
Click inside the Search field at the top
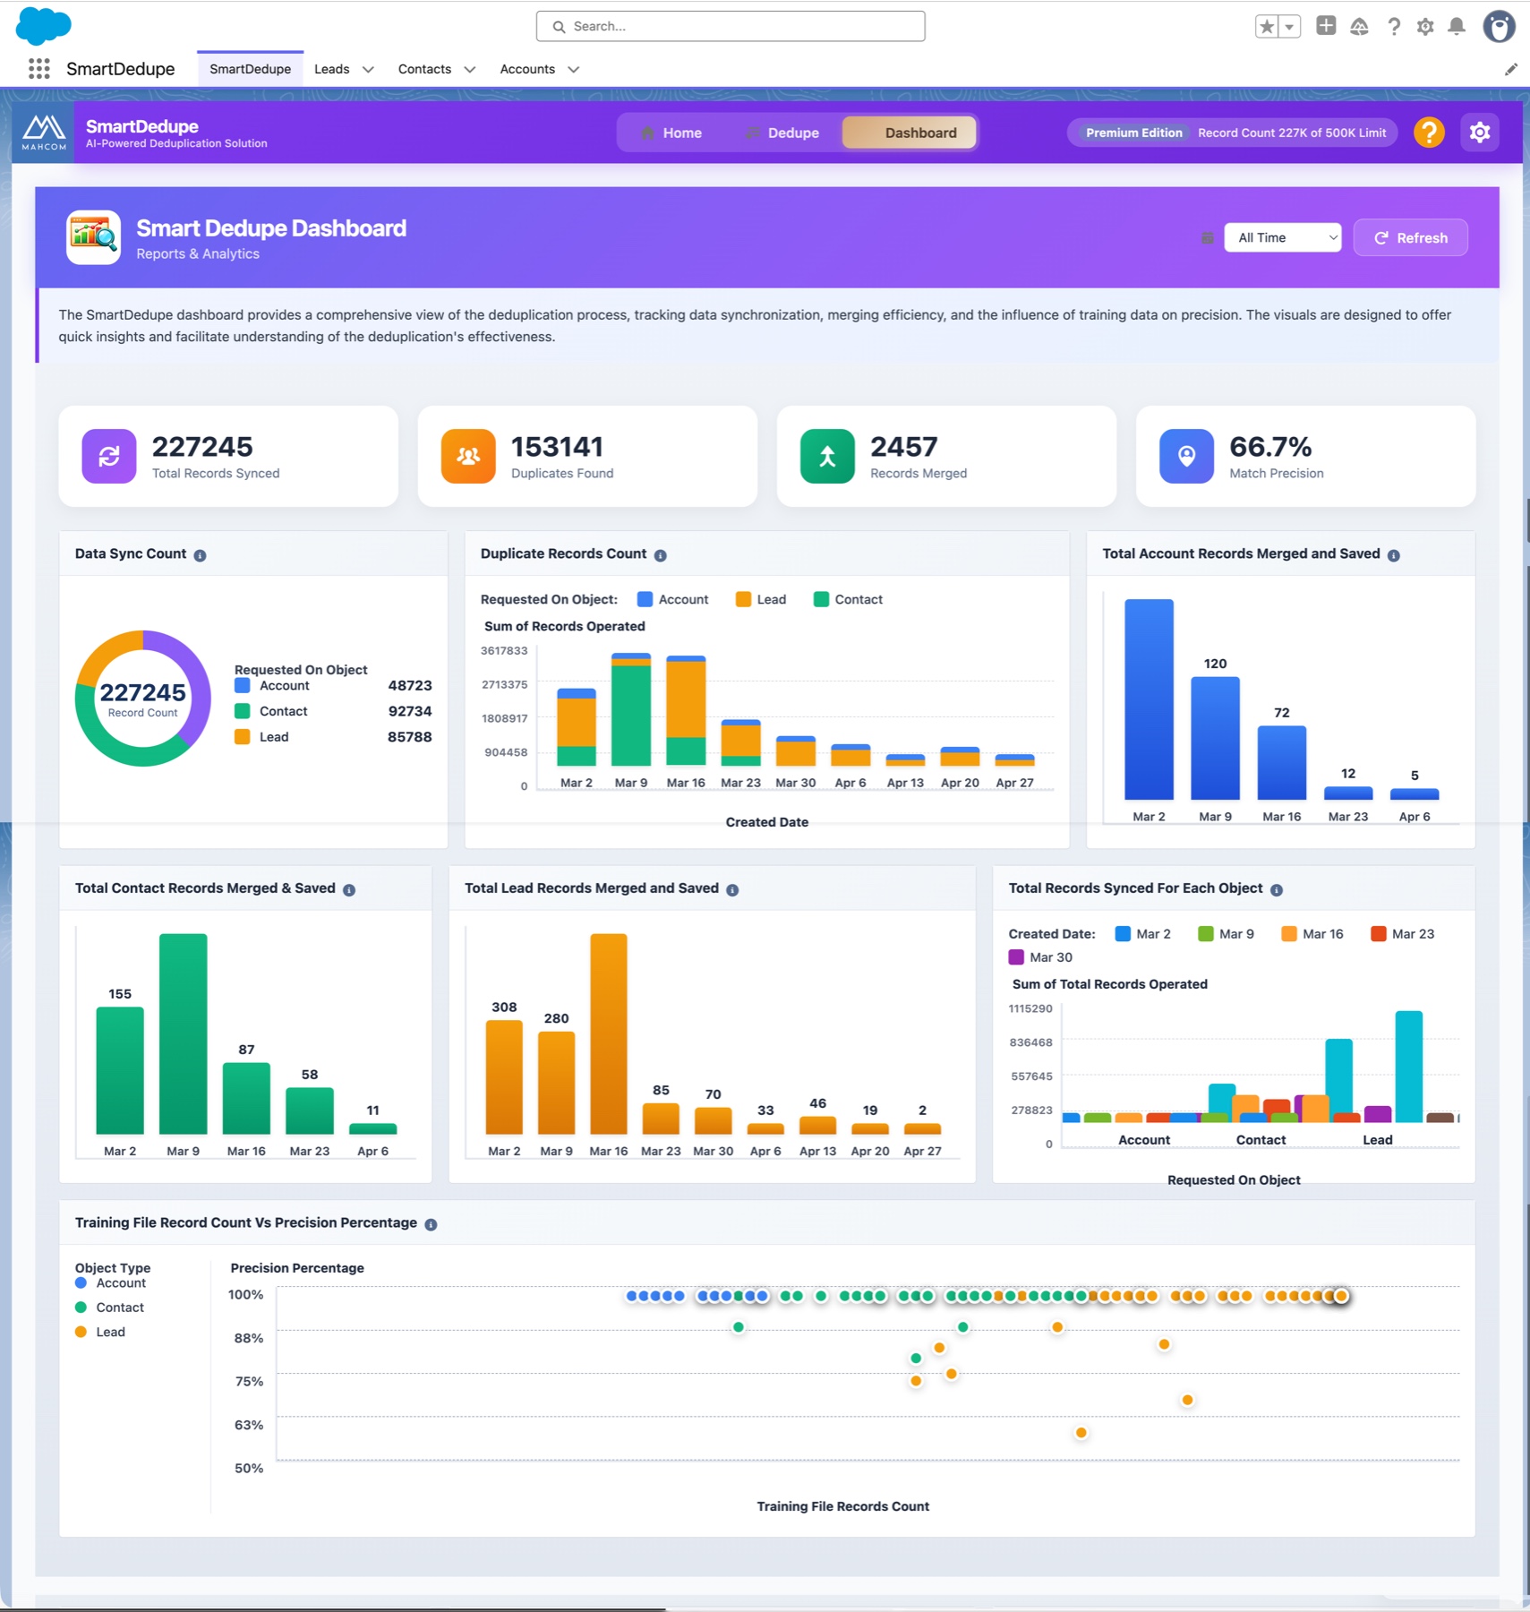click(x=730, y=26)
